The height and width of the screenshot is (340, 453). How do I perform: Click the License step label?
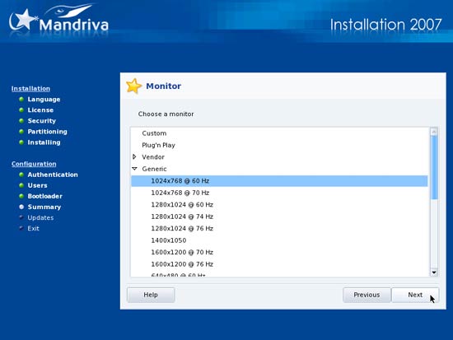40,110
